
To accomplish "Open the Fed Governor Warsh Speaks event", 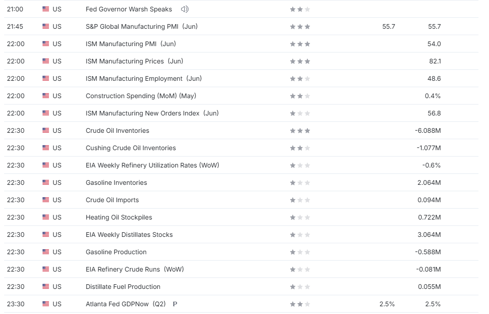I will (129, 9).
